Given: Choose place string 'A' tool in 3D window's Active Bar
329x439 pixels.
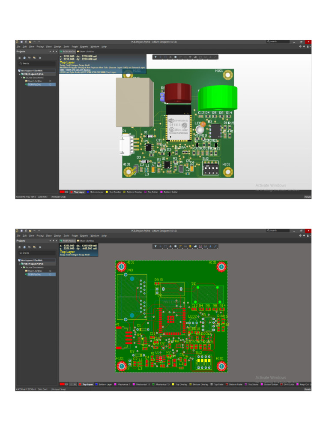Looking at the screenshot, I should (210, 57).
